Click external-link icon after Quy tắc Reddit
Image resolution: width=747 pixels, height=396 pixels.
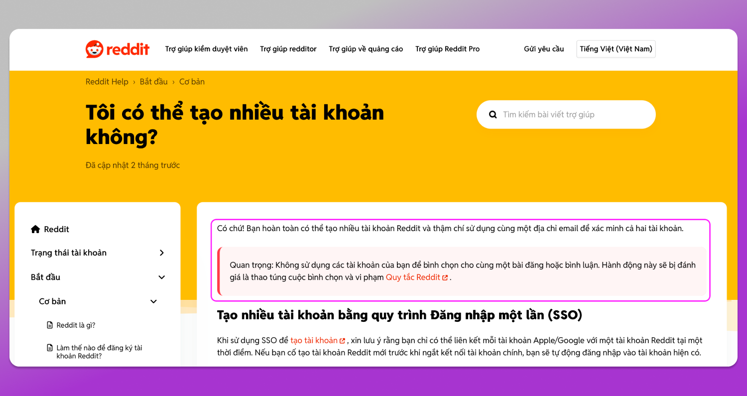click(x=445, y=277)
